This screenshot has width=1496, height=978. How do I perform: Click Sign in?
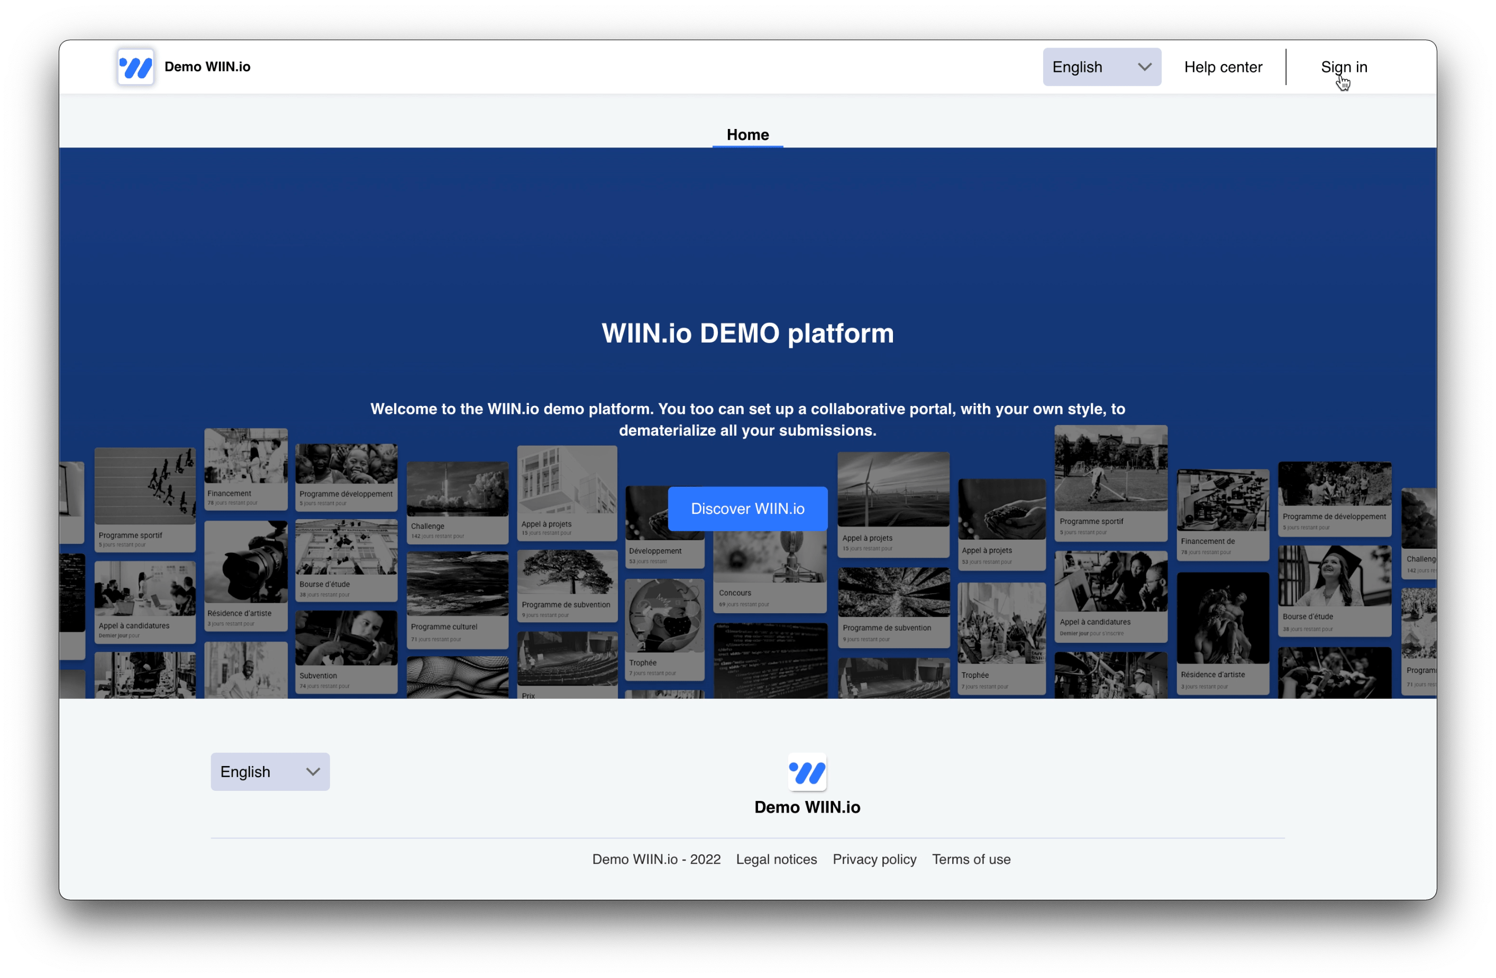click(1343, 67)
